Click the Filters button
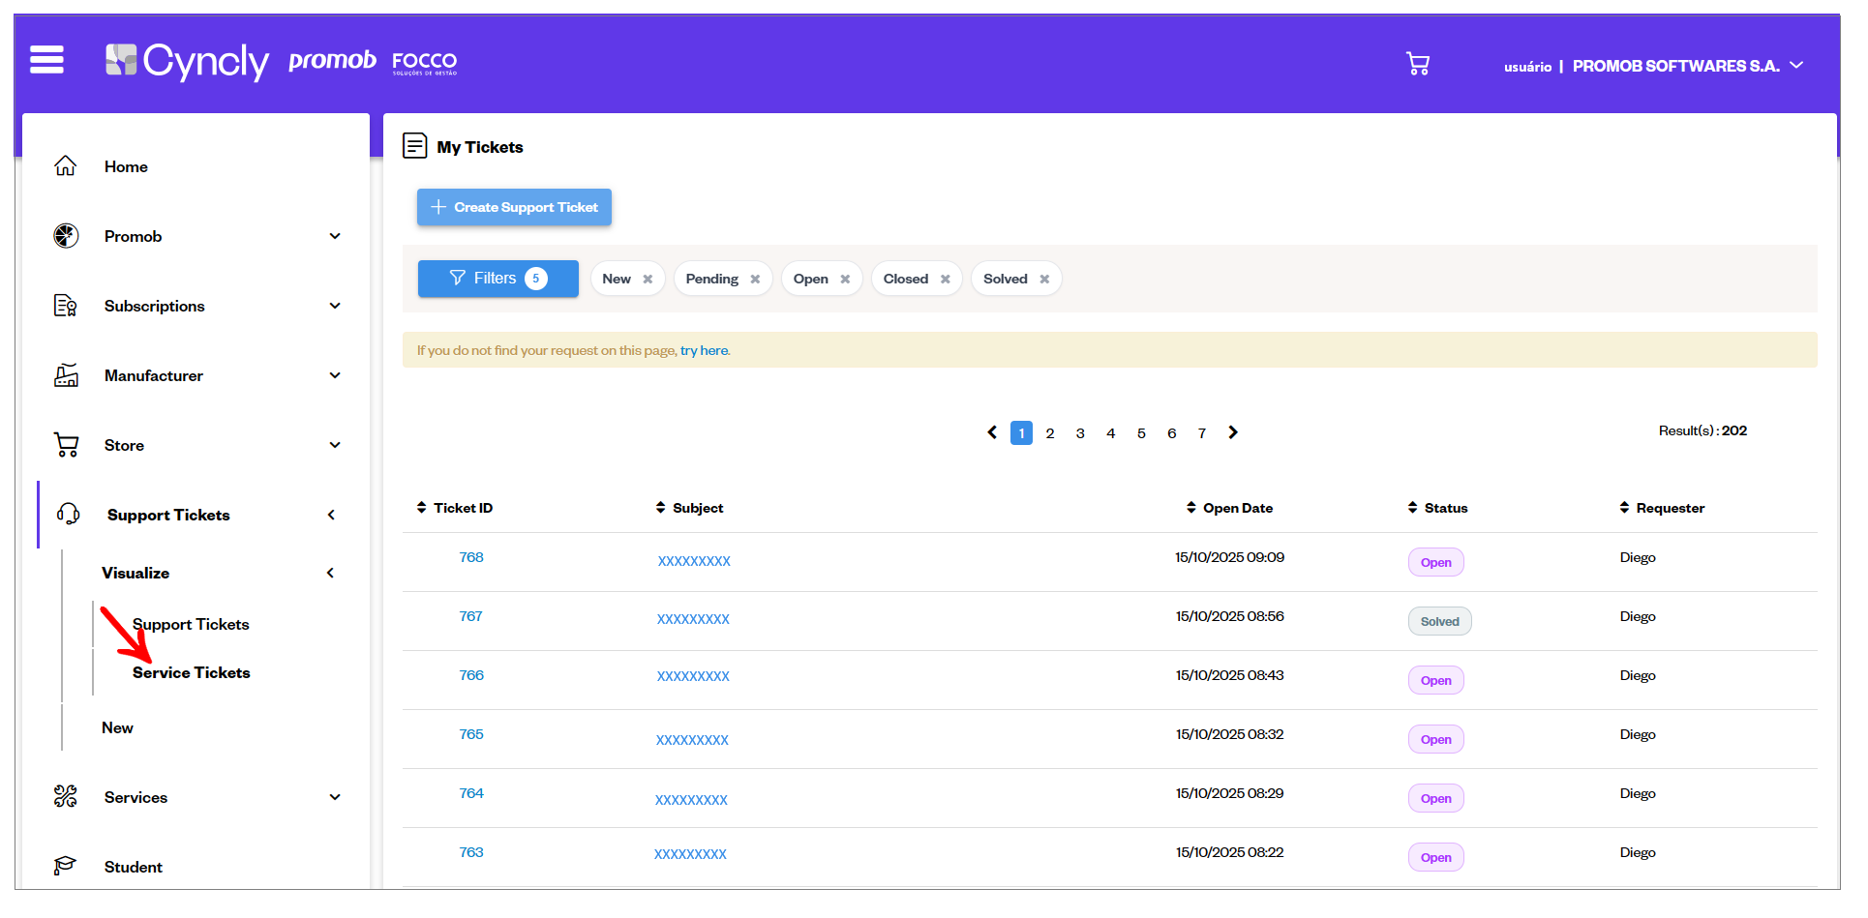1868x918 pixels. [497, 279]
